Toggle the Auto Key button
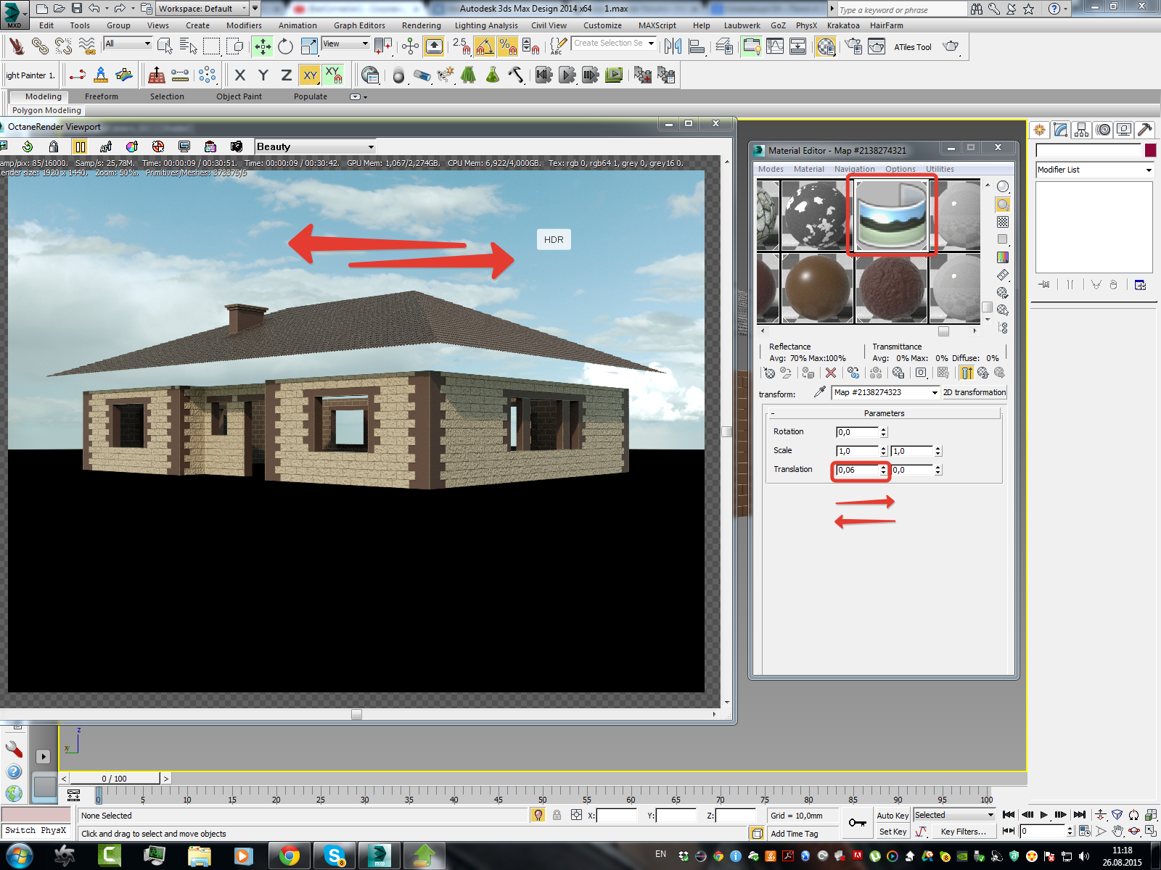Viewport: 1161px width, 870px height. (893, 816)
